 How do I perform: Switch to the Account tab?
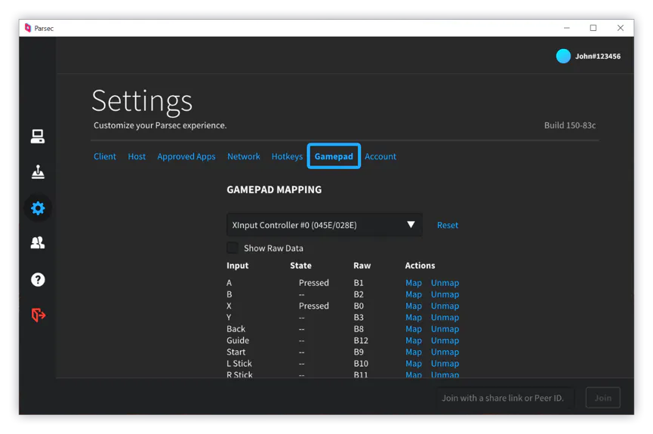coord(380,156)
